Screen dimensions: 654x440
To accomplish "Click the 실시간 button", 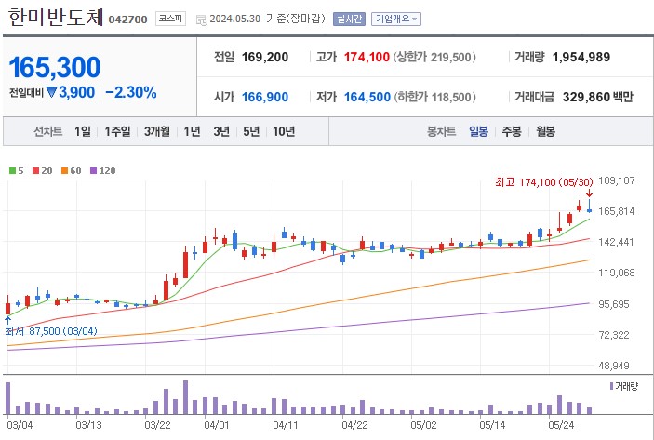I will (349, 20).
